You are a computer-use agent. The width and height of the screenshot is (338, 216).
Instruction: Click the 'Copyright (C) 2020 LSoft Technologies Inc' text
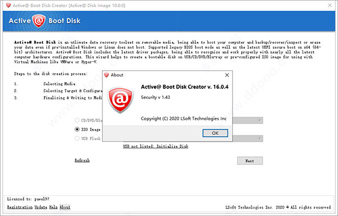(184, 118)
